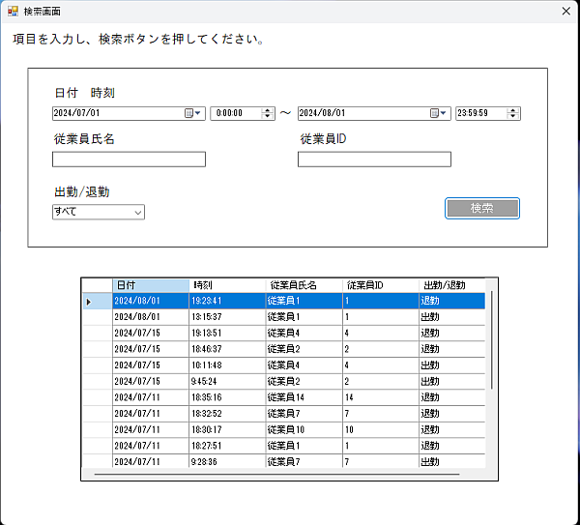Click 従業員2 cell in 18:46:37 row

pos(304,349)
